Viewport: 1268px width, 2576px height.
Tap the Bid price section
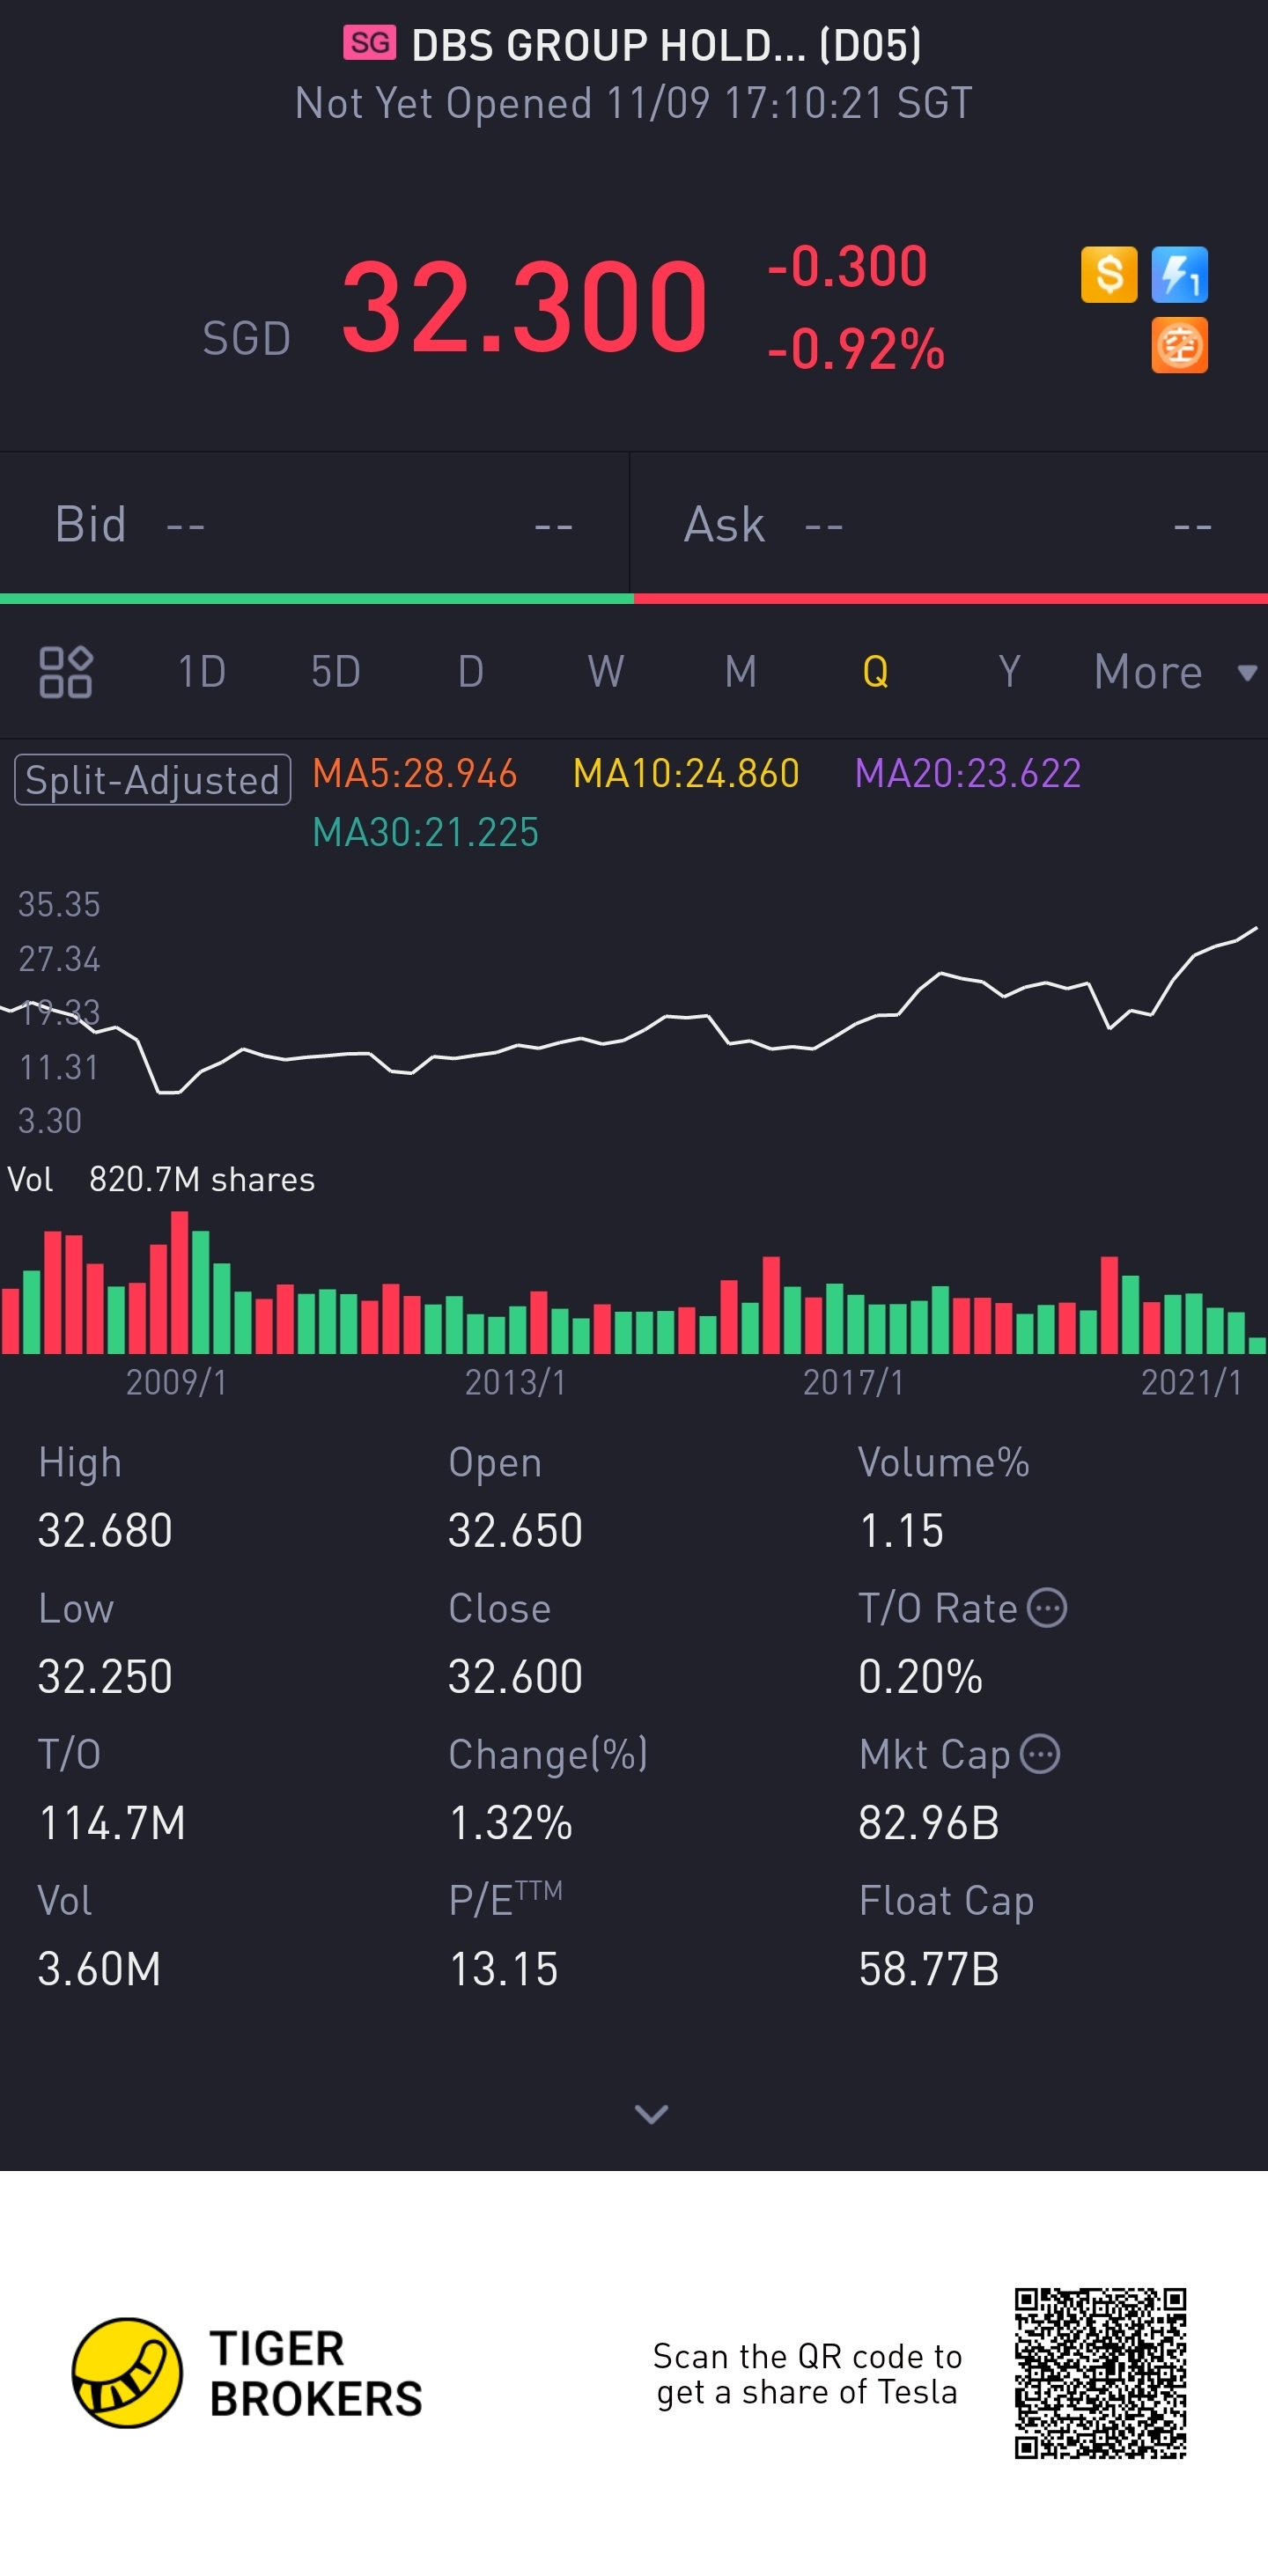(314, 524)
